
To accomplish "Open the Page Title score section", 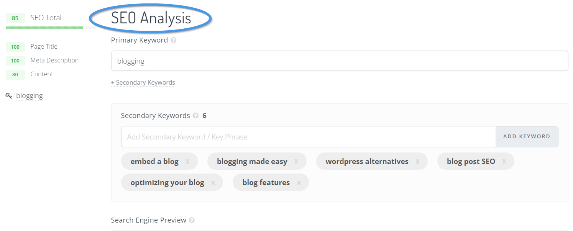I will 44,47.
